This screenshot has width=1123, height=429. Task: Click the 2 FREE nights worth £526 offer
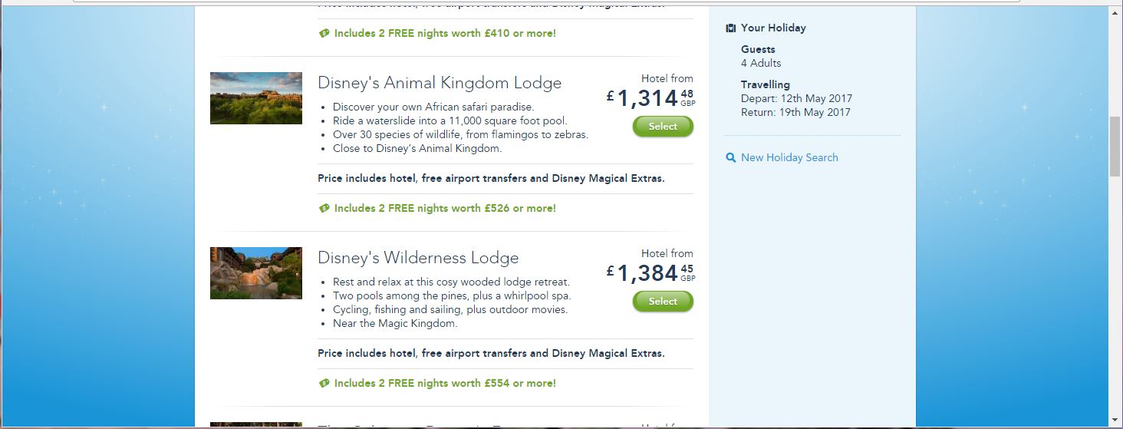[445, 208]
